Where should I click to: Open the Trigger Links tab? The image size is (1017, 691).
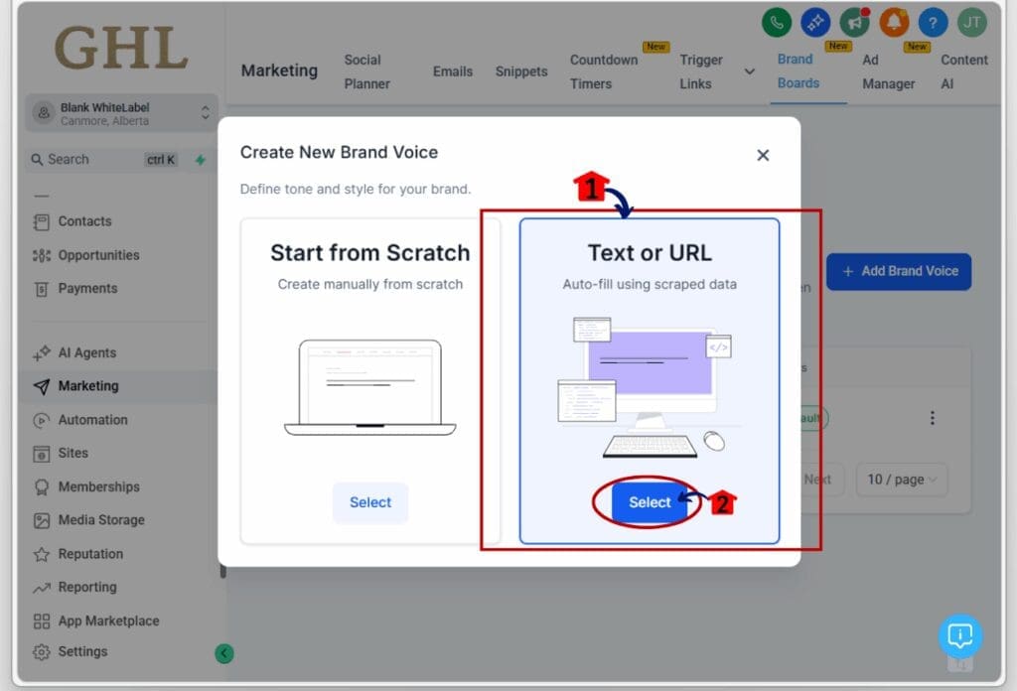pos(700,71)
